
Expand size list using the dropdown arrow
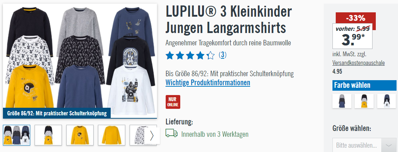(x=389, y=145)
